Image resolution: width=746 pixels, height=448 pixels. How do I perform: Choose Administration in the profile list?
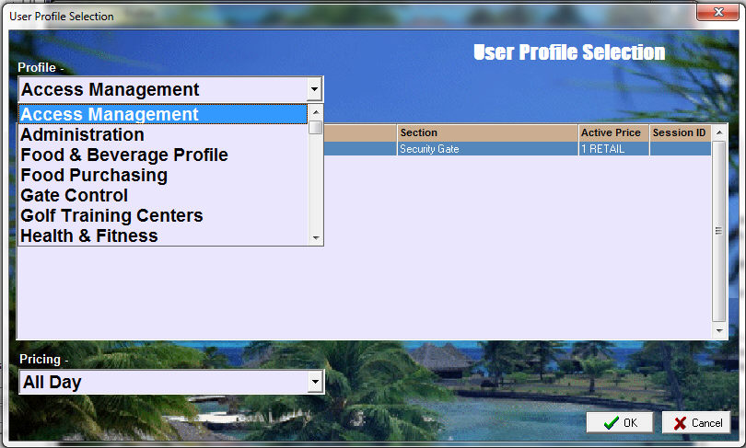pos(162,135)
